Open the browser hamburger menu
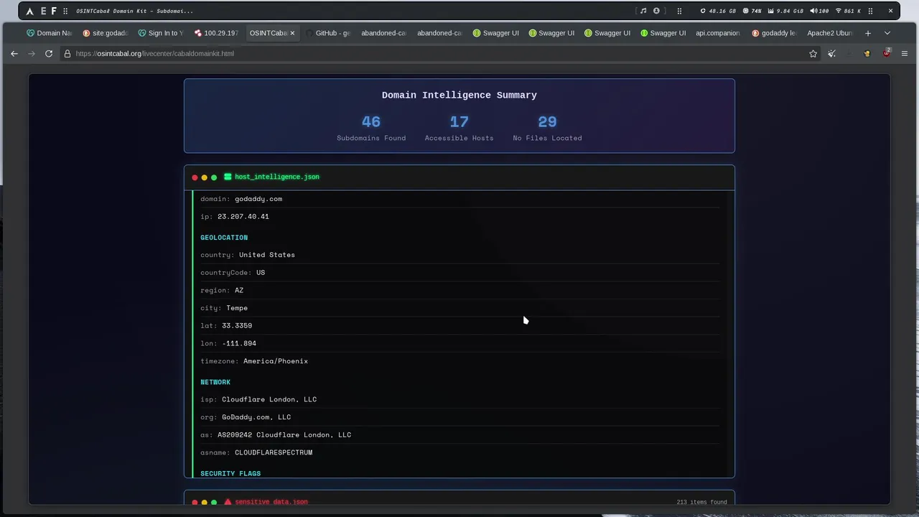This screenshot has width=919, height=517. (x=905, y=53)
